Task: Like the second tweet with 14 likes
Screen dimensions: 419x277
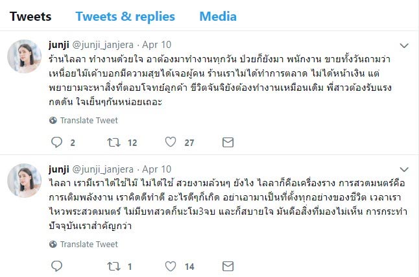Action: 171,265
